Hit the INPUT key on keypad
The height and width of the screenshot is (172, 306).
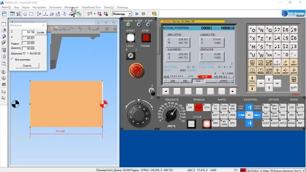point(294,63)
